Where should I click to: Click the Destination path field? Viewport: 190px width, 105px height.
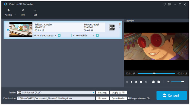click(x=56, y=98)
